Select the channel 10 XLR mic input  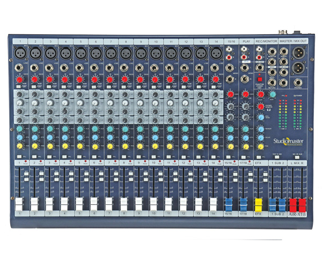tap(156, 53)
